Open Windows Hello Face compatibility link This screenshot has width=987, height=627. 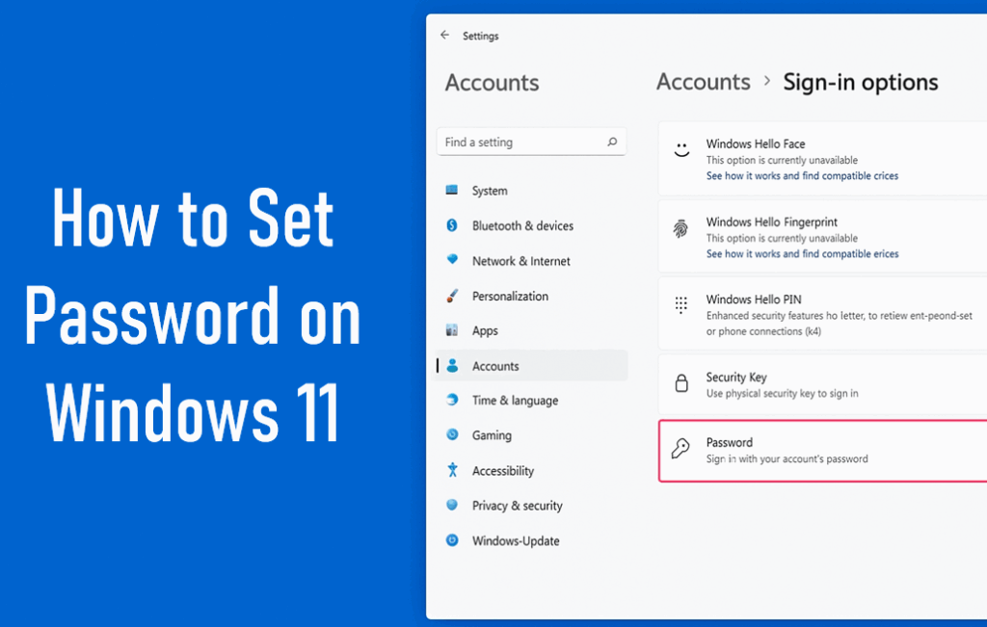[x=800, y=175]
